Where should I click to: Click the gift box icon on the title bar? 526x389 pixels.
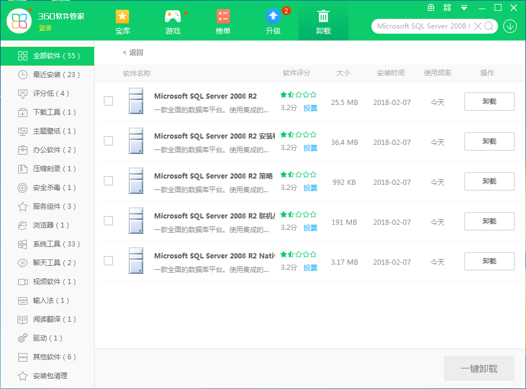click(x=431, y=7)
